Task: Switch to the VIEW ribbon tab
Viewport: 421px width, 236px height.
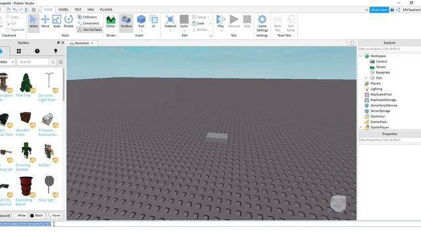Action: [x=91, y=10]
